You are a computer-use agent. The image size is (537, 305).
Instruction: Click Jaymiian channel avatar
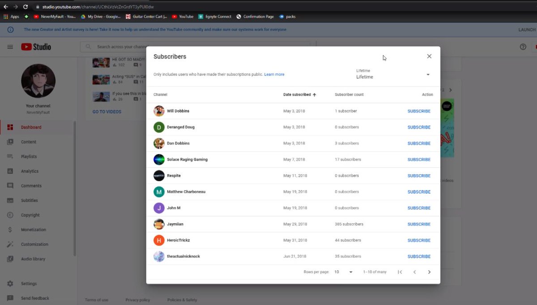[159, 224]
